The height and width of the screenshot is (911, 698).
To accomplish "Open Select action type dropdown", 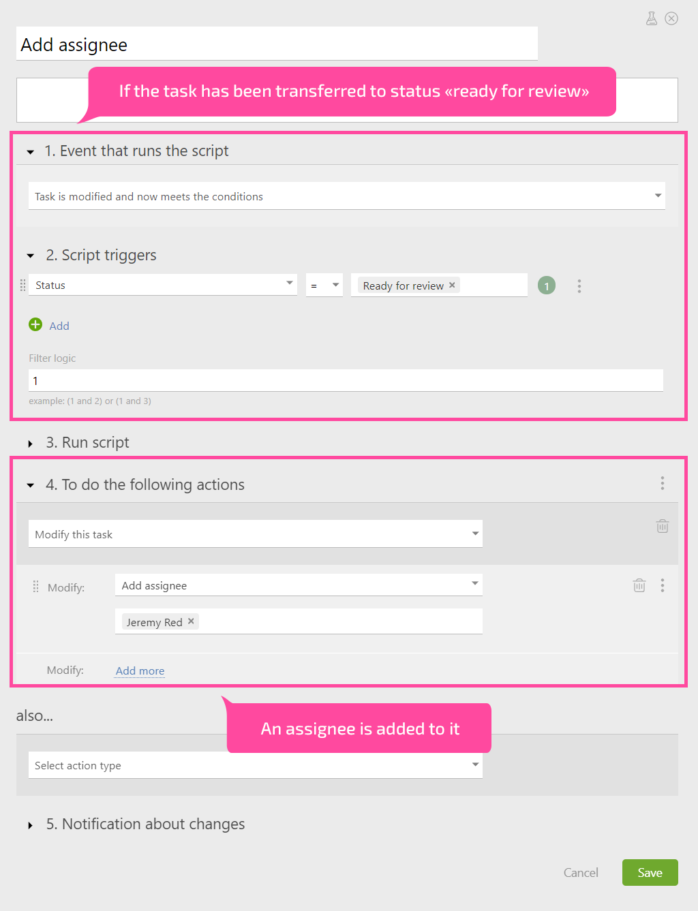I will coord(256,765).
